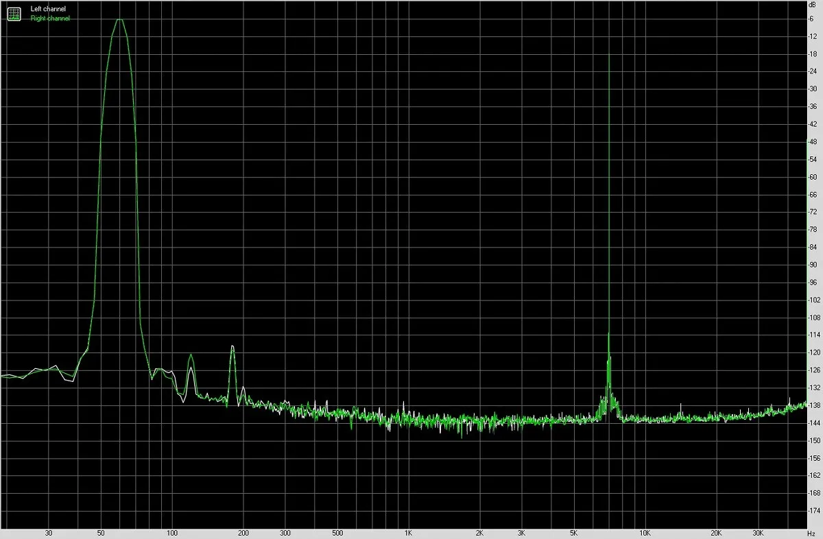
Task: Click the -132 dB level label
Action: pos(813,387)
